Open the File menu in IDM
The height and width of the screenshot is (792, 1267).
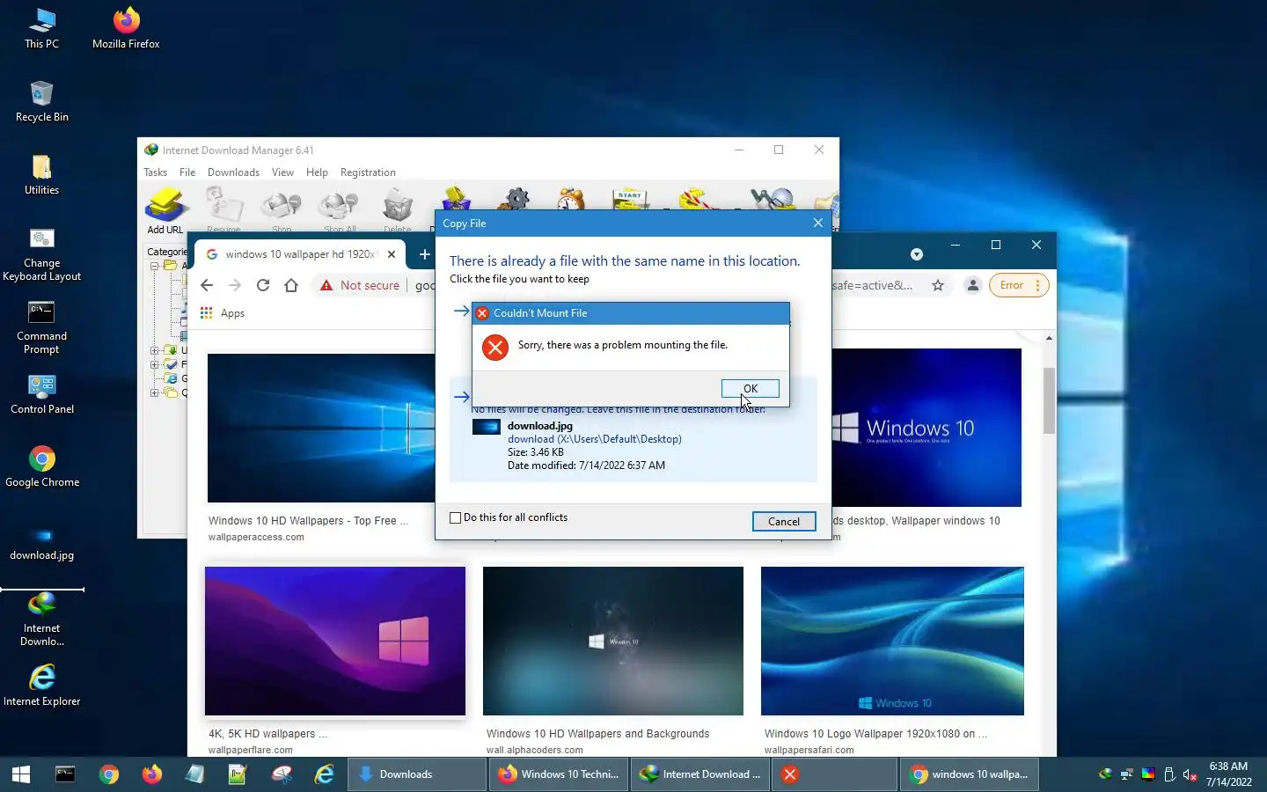click(x=187, y=172)
